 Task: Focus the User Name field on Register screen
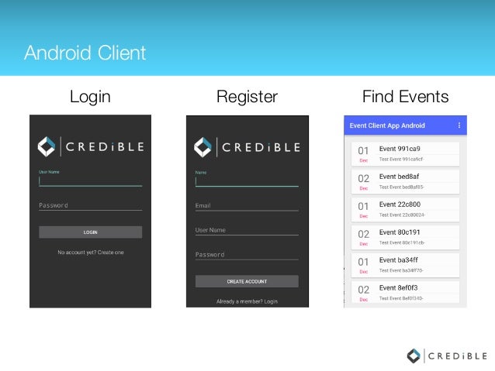click(x=247, y=230)
